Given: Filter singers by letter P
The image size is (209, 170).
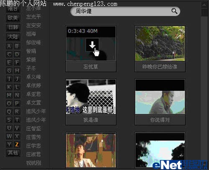Looking at the screenshot, I should pos(17,103).
